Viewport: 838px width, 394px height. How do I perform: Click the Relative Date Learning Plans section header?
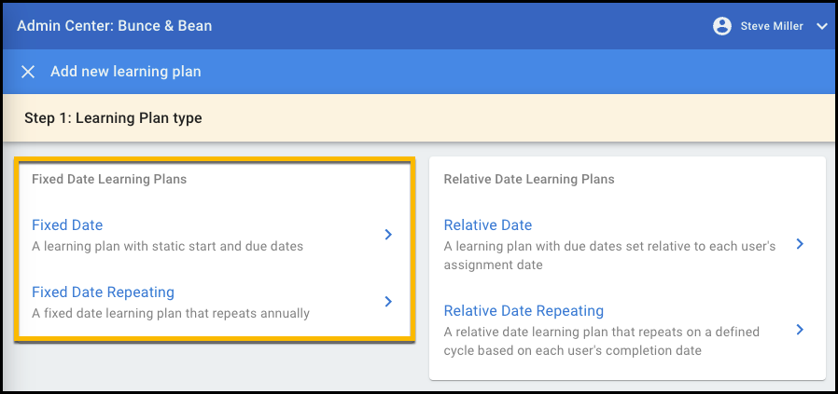pyautogui.click(x=528, y=179)
